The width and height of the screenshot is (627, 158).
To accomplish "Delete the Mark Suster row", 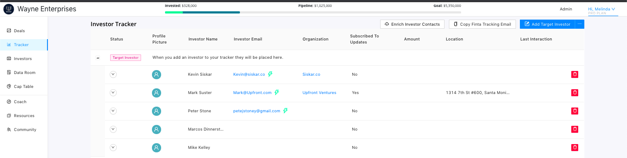I will pos(575,93).
